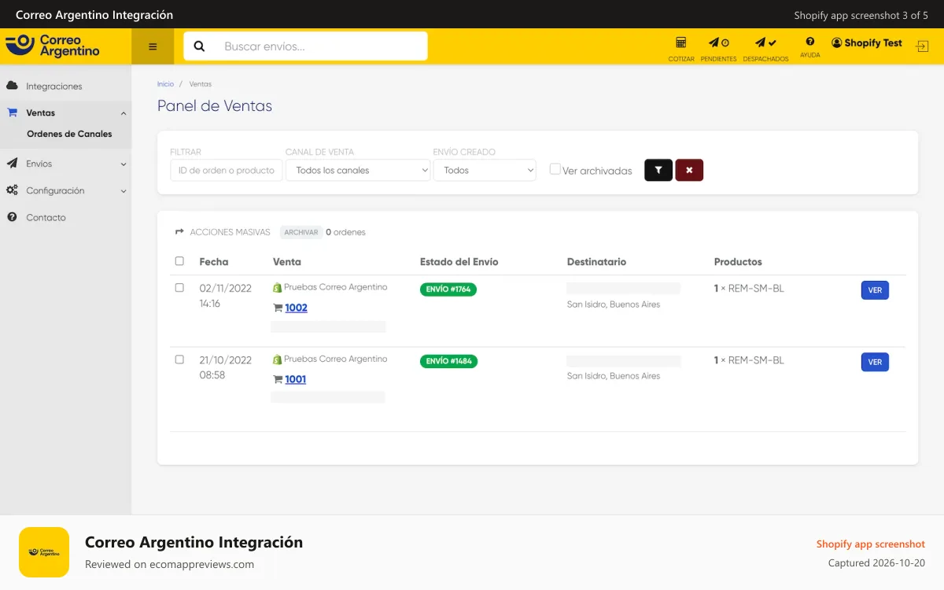Open order 1002 link
The width and height of the screenshot is (944, 590).
(296, 308)
